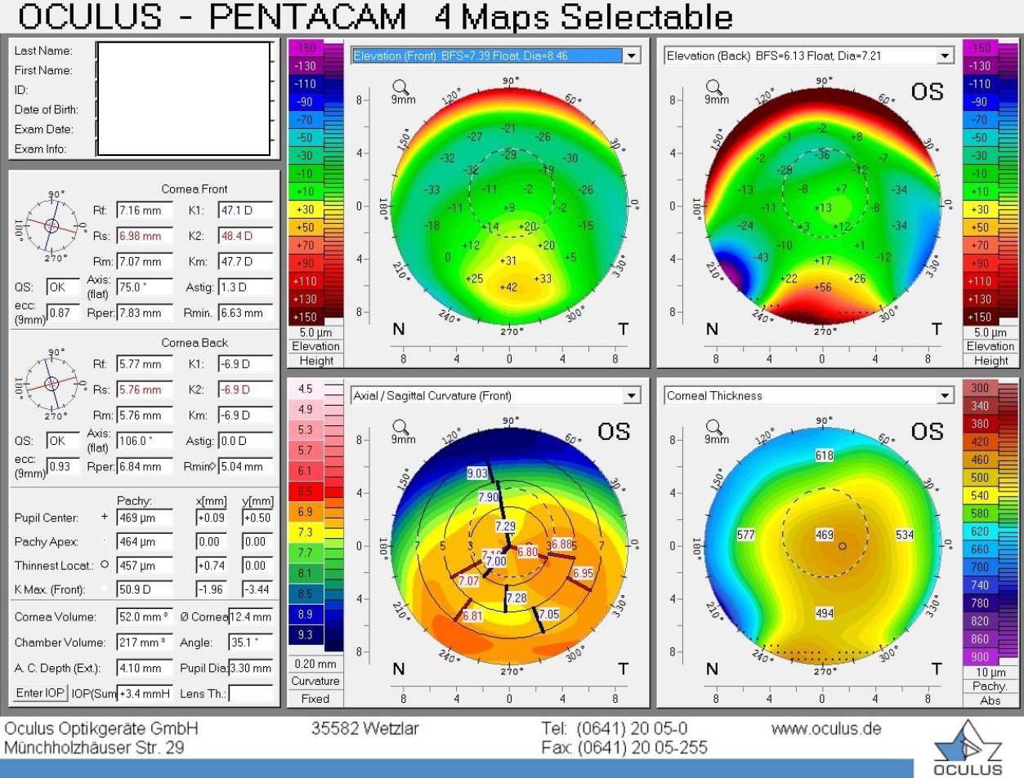Click the Angle field 35.1°
The width and height of the screenshot is (1024, 778).
251,642
